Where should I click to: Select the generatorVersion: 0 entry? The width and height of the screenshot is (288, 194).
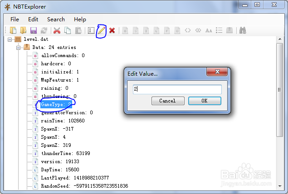pyautogui.click(x=67, y=112)
